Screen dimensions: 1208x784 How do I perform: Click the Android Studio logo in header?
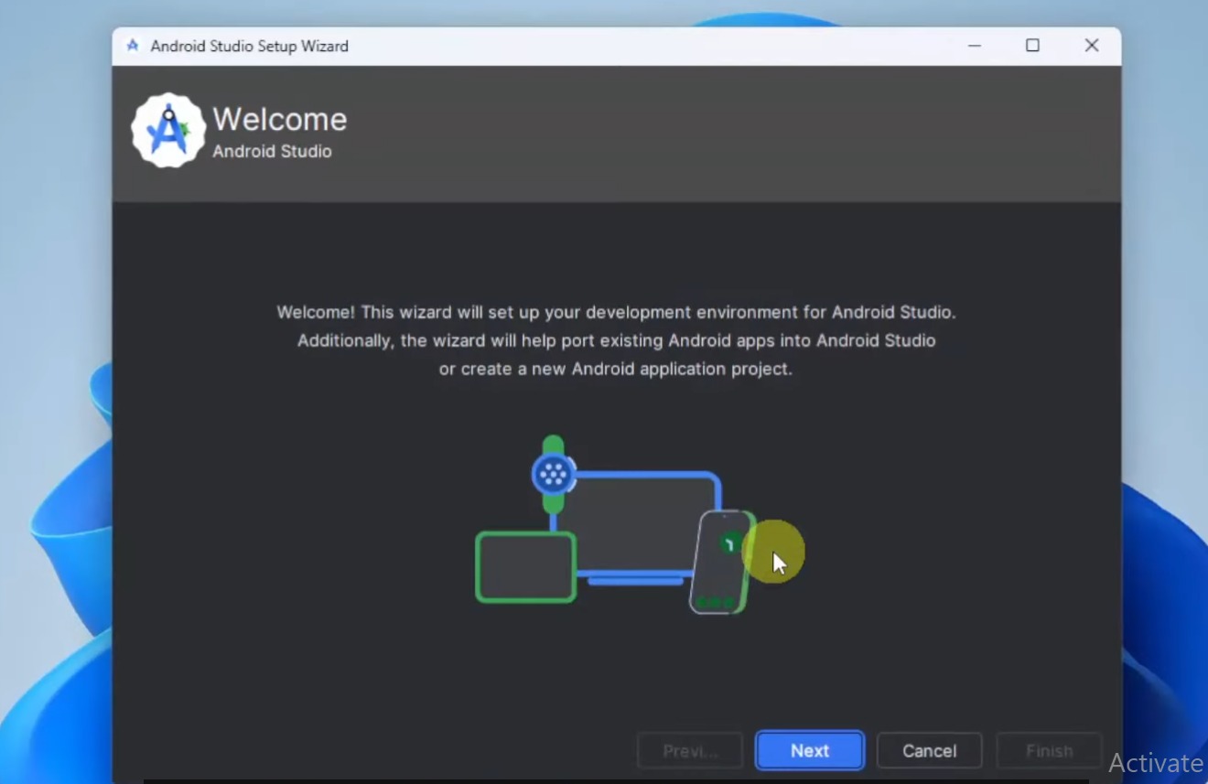pos(167,131)
